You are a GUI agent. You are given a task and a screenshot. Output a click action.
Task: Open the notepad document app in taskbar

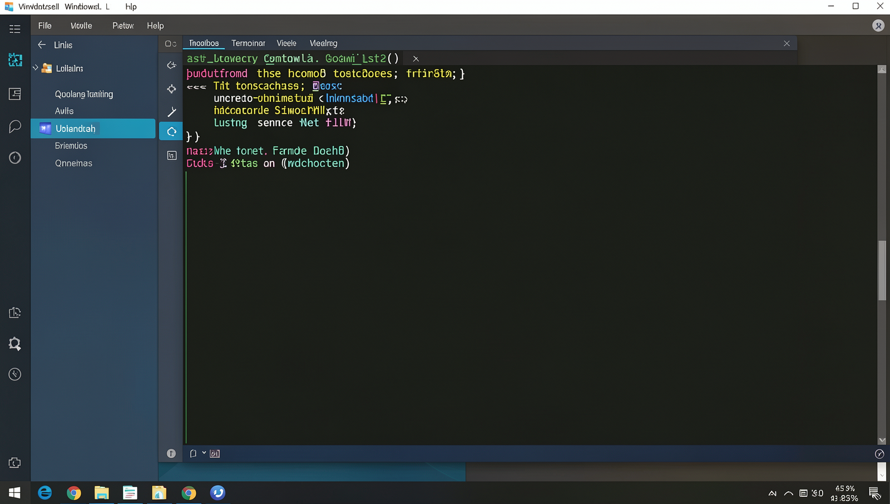tap(130, 493)
